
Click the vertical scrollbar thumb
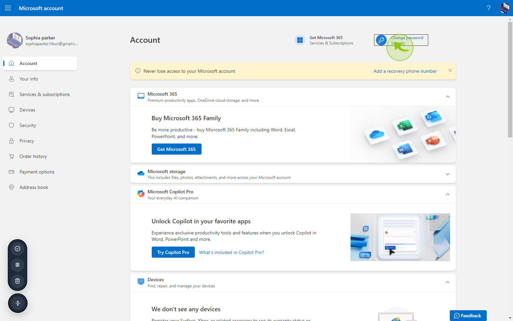click(510, 79)
